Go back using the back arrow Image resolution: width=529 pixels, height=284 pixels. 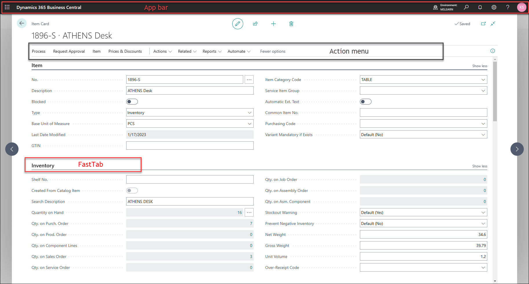coord(22,23)
